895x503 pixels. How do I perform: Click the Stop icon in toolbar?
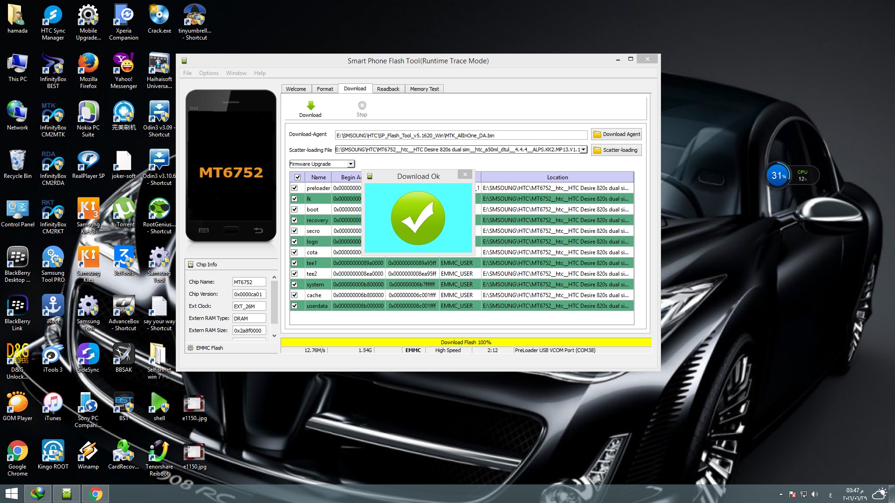362,106
